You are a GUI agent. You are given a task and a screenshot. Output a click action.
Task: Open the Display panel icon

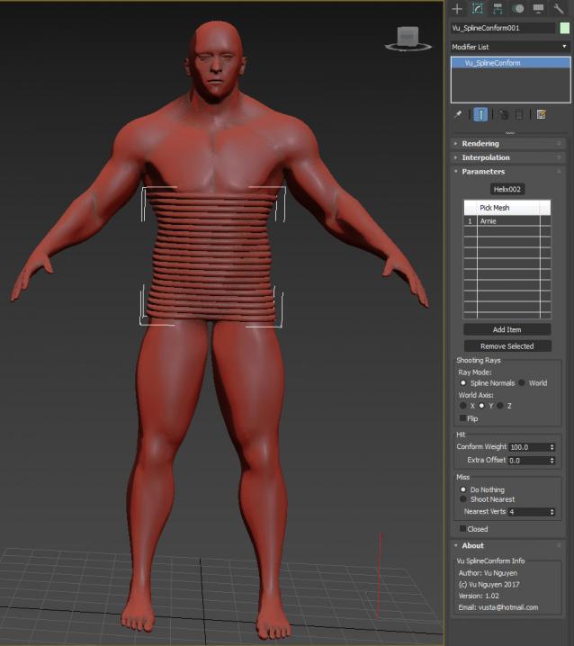(538, 9)
